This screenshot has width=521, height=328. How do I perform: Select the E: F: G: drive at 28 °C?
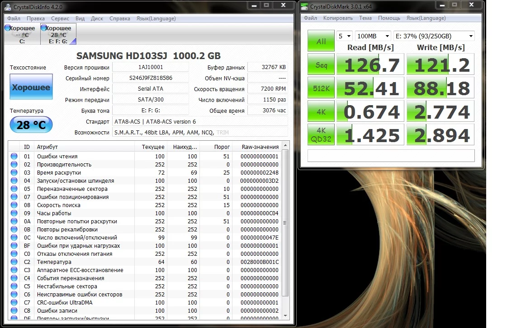[58, 34]
